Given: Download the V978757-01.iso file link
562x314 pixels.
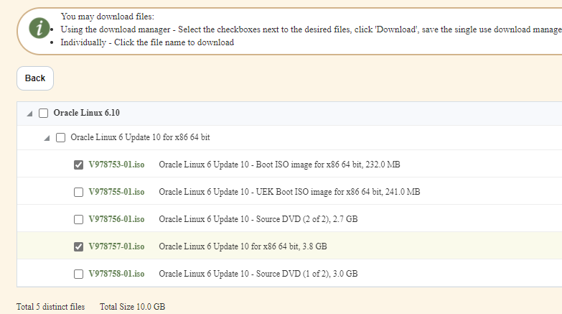Looking at the screenshot, I should [116, 246].
